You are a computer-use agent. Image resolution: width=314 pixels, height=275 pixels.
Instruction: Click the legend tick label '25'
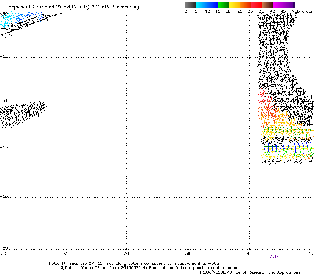(240, 11)
